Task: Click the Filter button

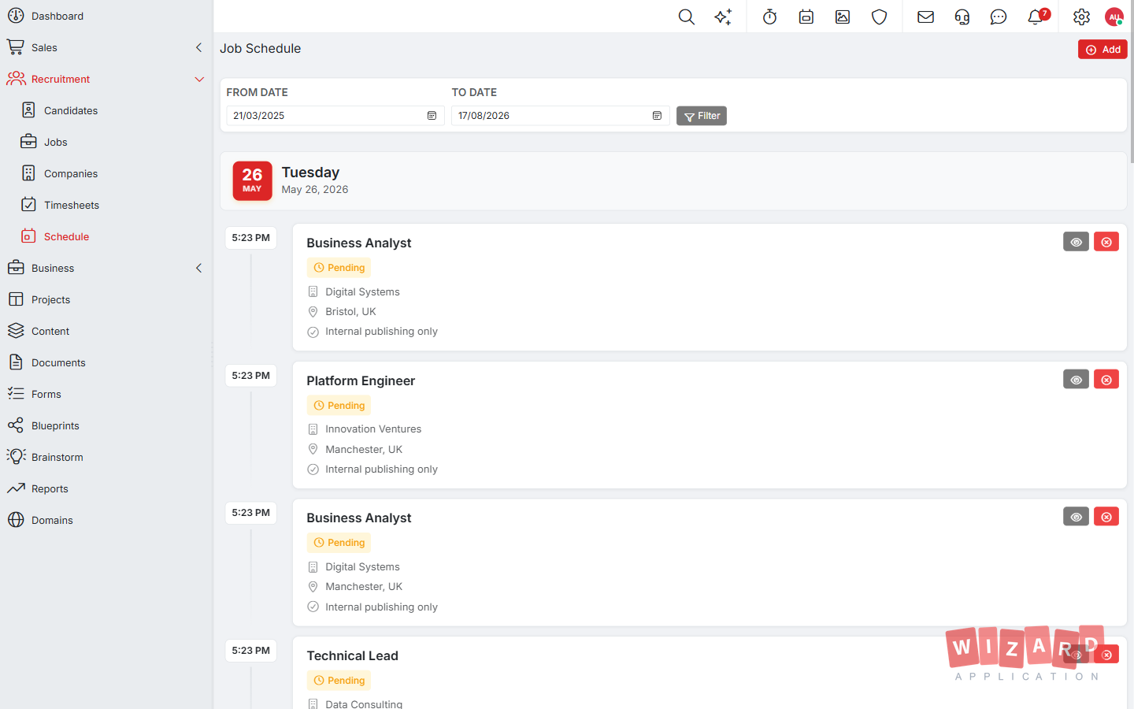Action: pos(702,116)
